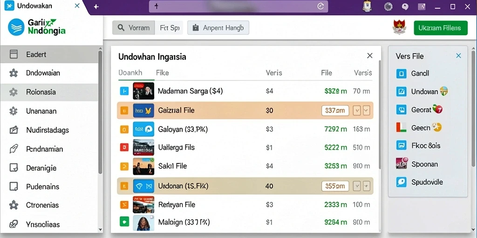Click the Ynsnolieas link icon
Viewport: 477px width, 238px height.
pos(14,225)
